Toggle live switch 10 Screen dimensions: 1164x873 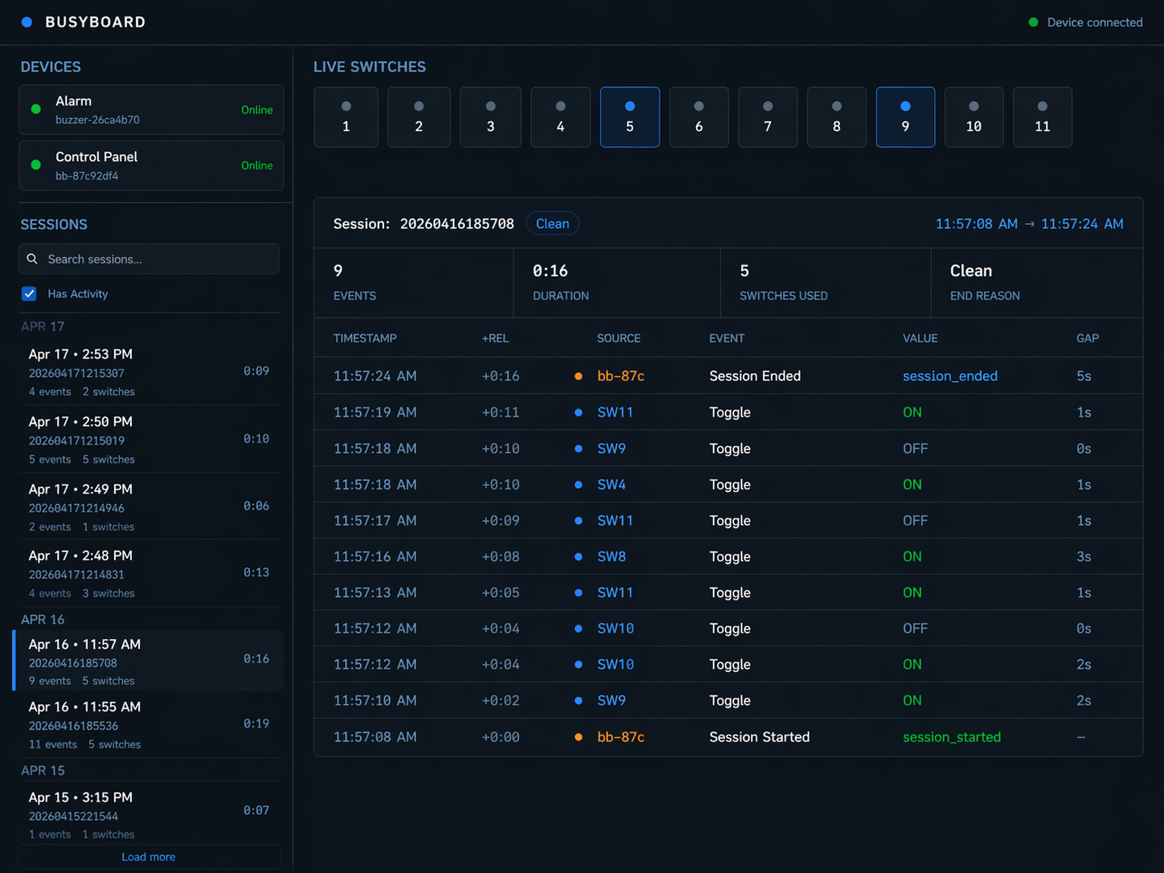point(974,117)
